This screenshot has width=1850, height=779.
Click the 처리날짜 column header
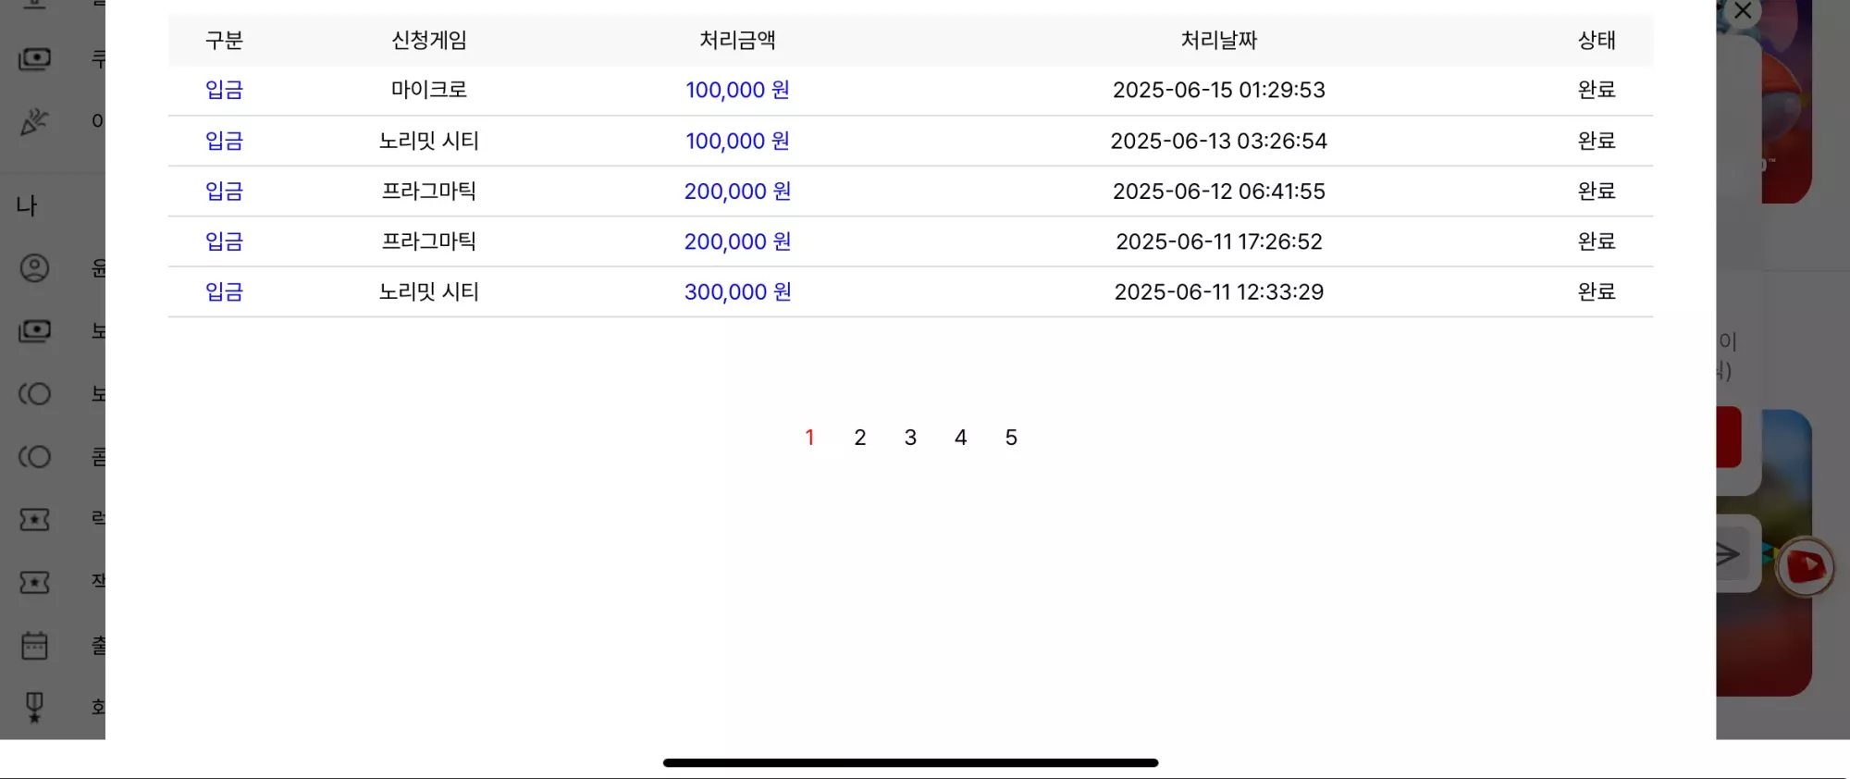pyautogui.click(x=1219, y=41)
